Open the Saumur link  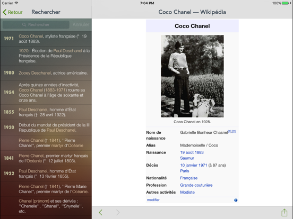pos(187,158)
